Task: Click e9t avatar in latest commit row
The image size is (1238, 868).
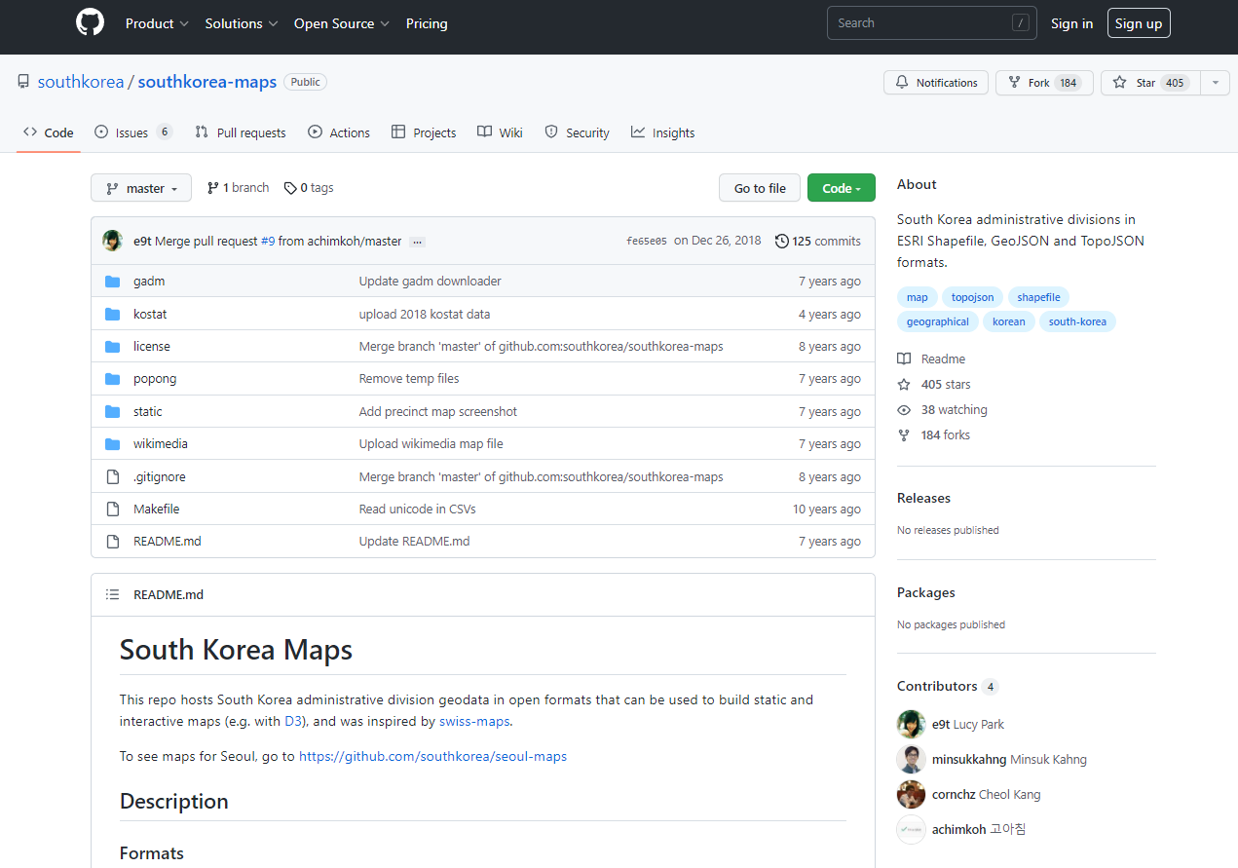Action: point(113,241)
